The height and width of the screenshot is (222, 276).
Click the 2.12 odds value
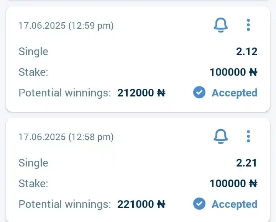point(247,52)
